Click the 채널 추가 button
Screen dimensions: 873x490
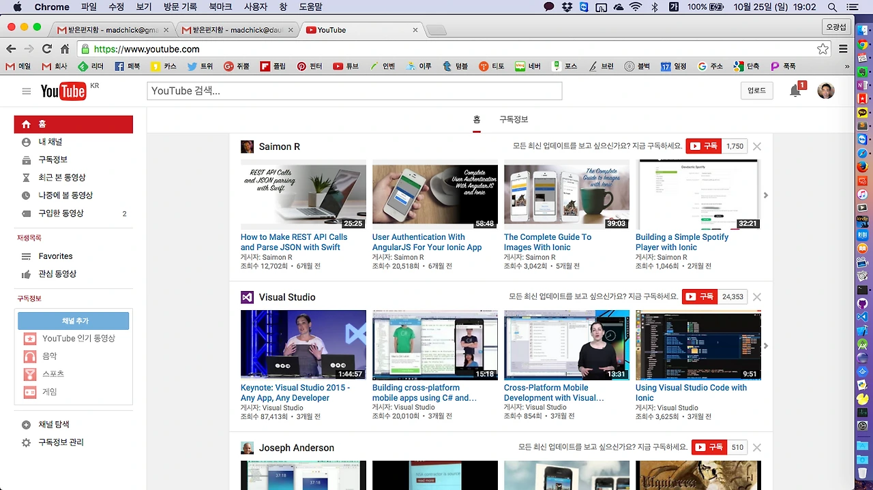pos(74,321)
